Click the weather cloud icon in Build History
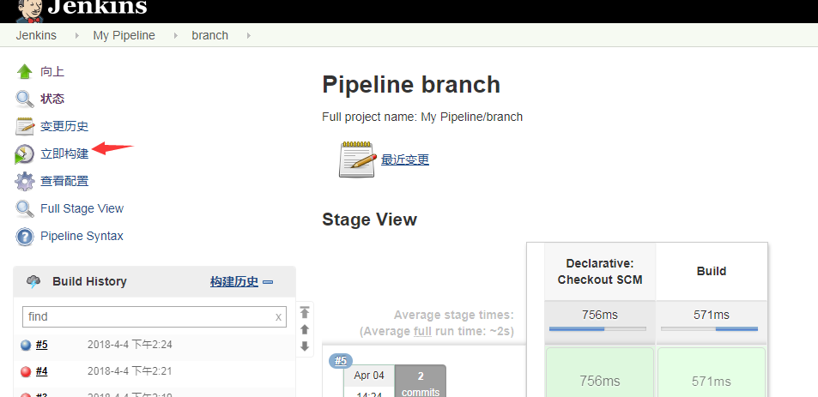The width and height of the screenshot is (818, 397). [33, 282]
